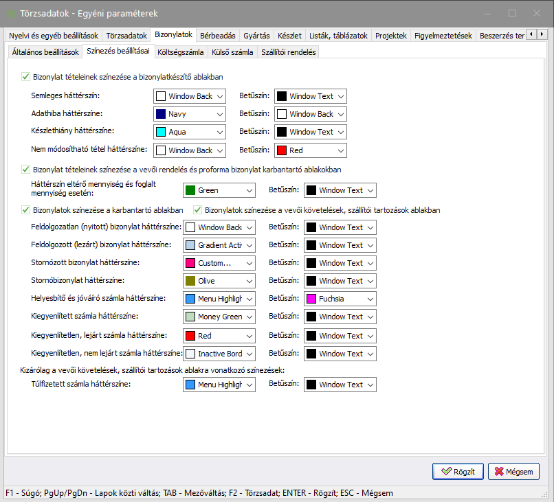Open the Gyártás tab

[x=256, y=36]
